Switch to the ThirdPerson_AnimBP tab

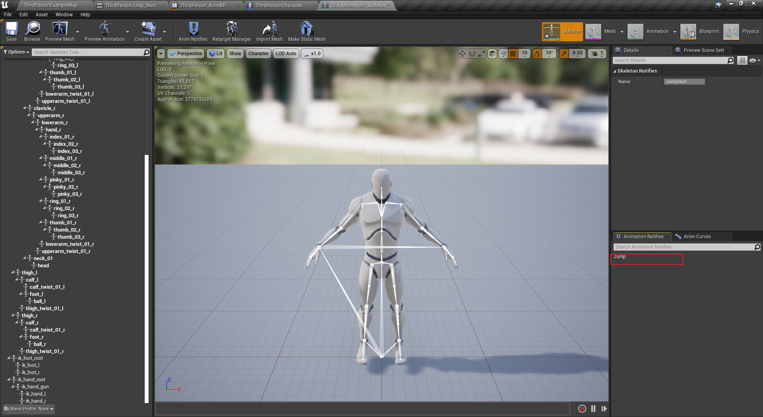coord(203,6)
